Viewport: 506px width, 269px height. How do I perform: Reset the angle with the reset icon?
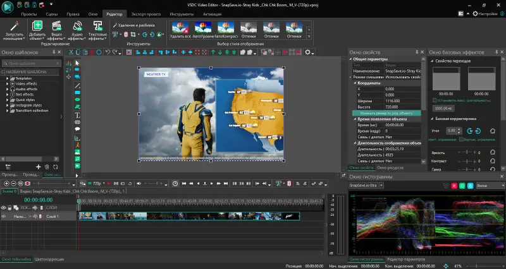click(493, 131)
